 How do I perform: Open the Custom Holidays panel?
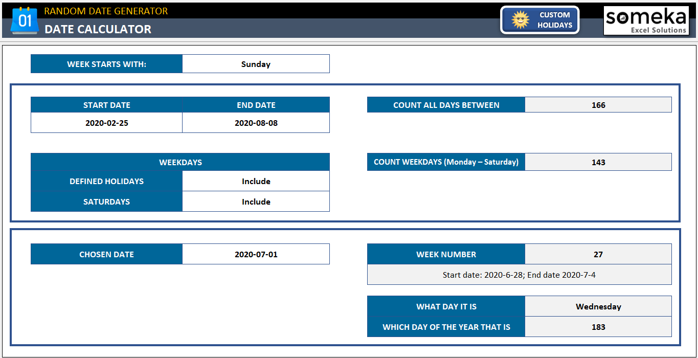539,19
